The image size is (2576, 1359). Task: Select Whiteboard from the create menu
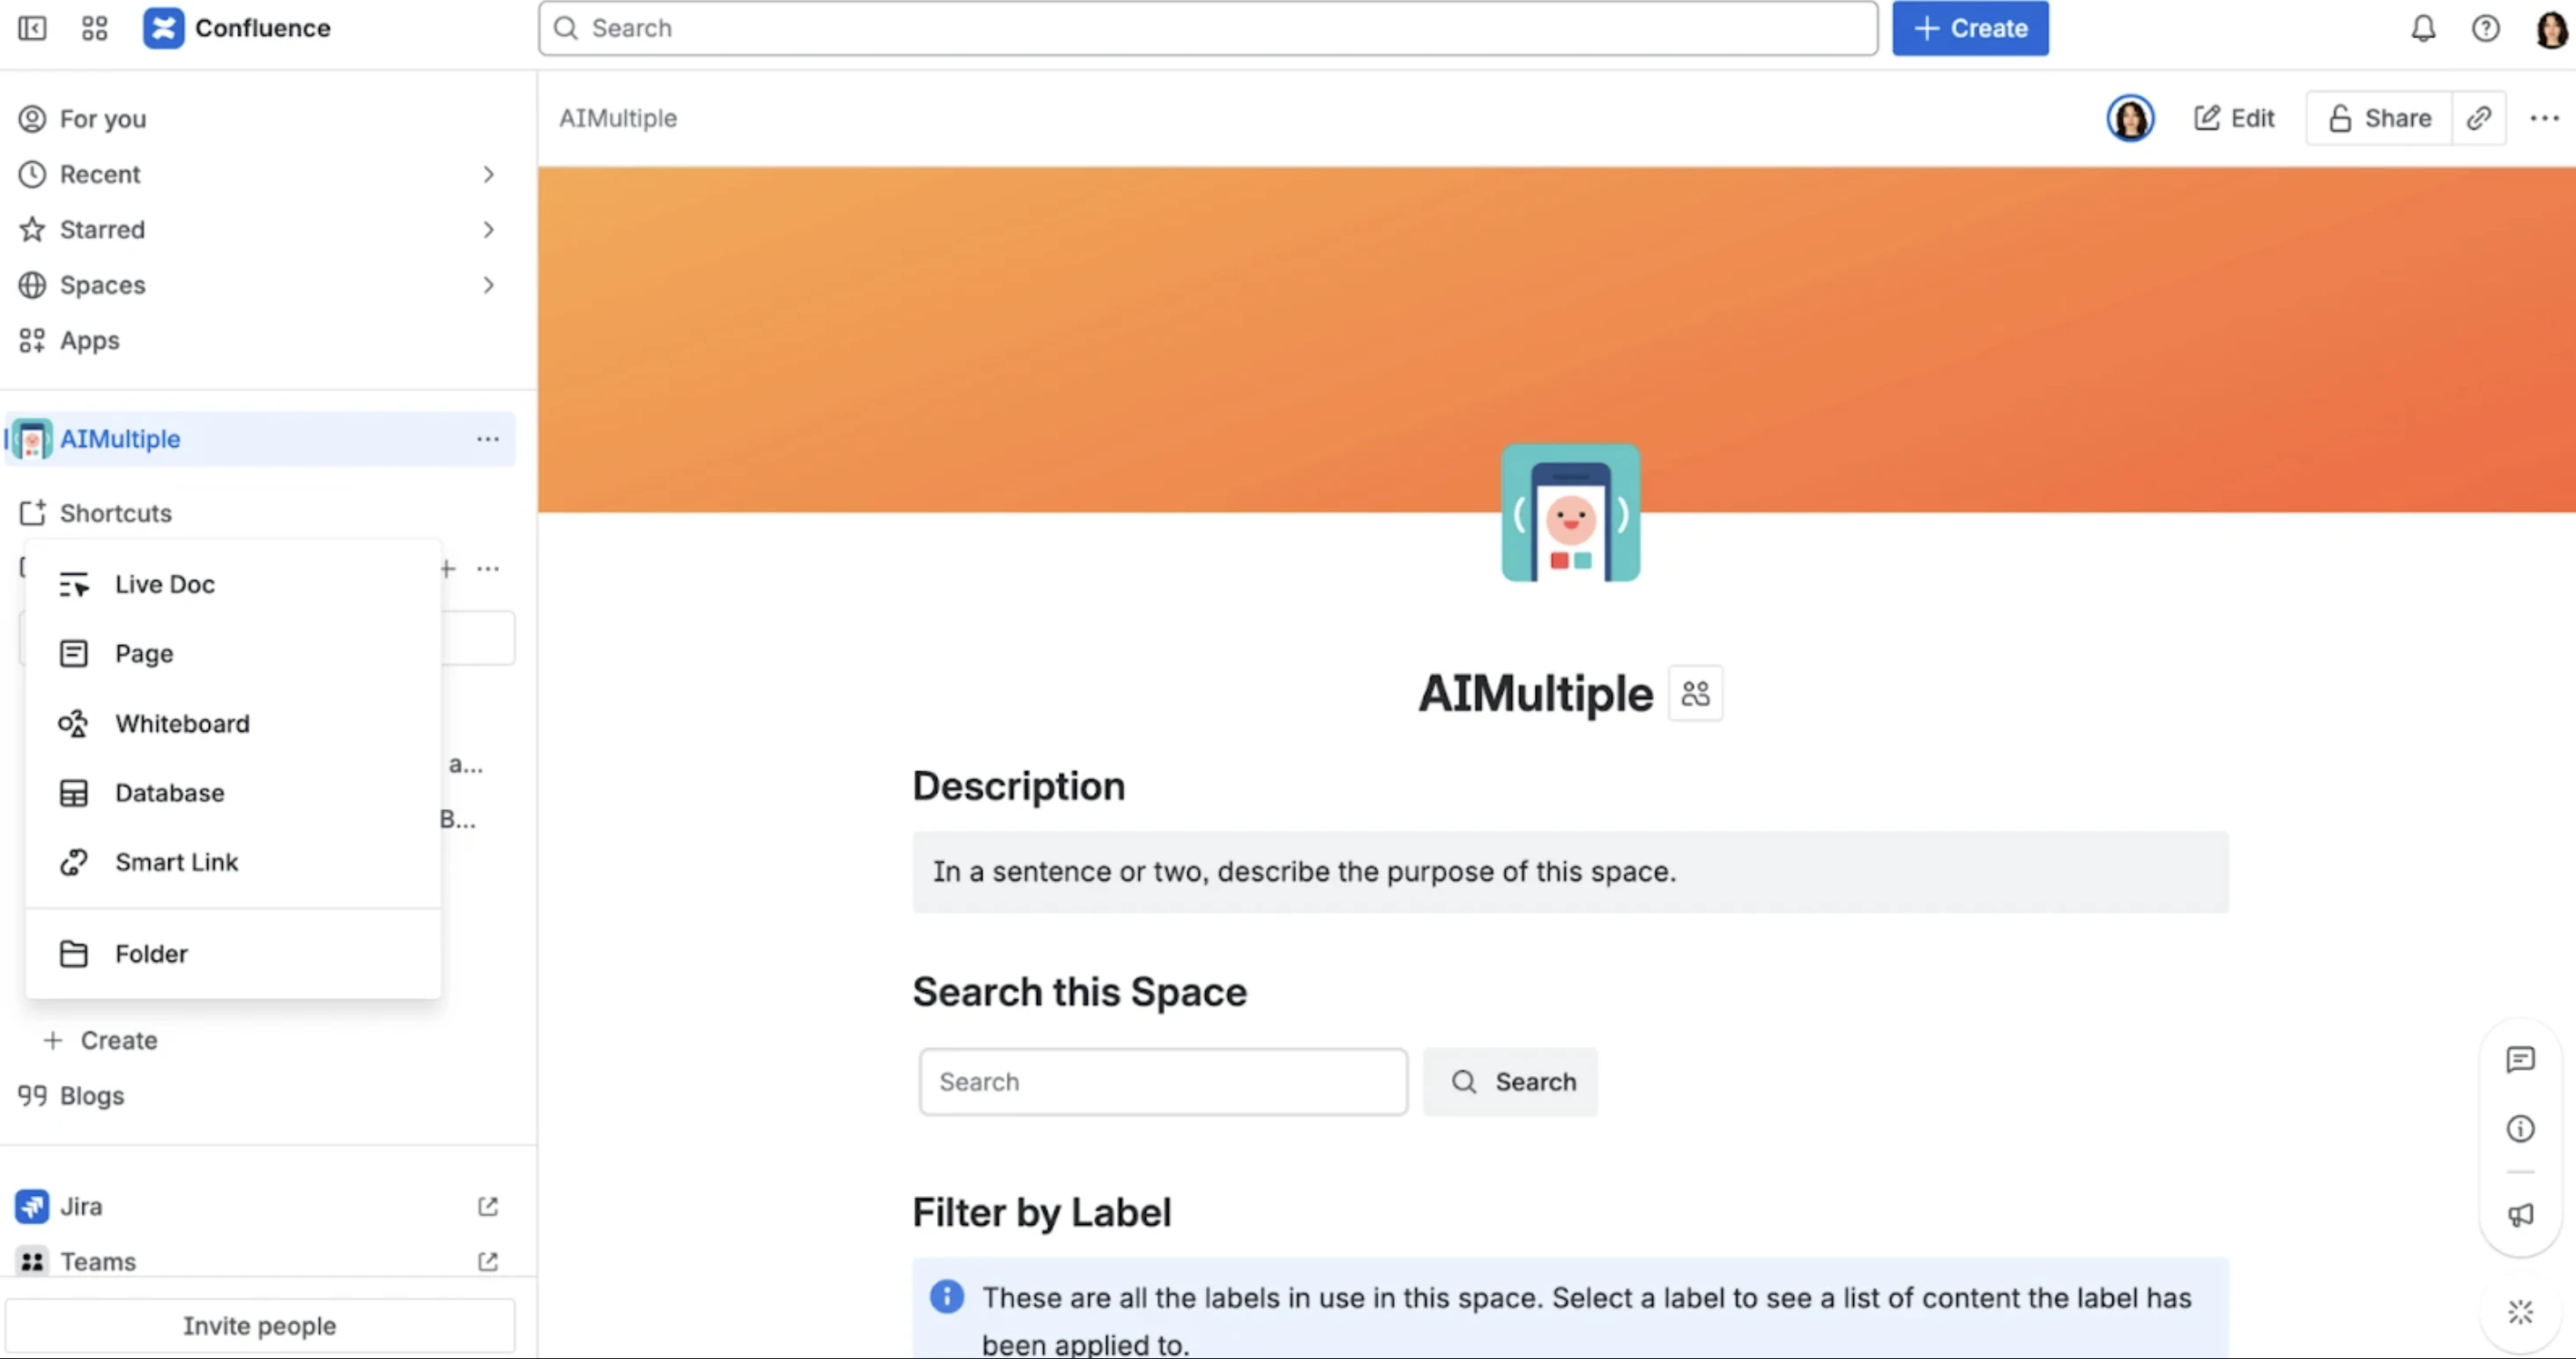coord(233,723)
